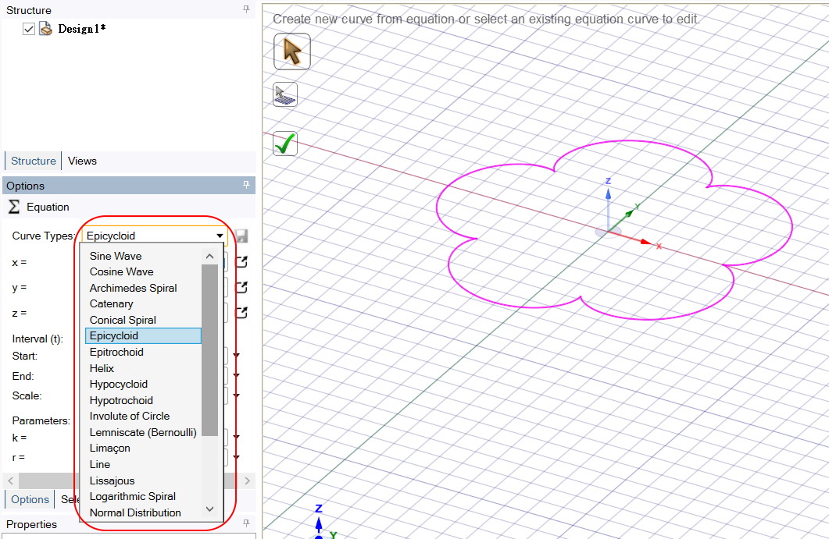Switch to the Views tab

pos(82,161)
